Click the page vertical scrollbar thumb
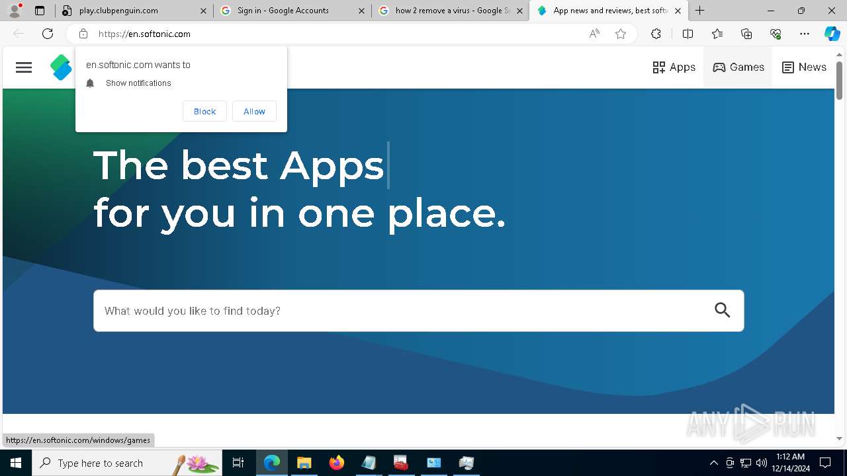This screenshot has height=476, width=847. (x=839, y=80)
